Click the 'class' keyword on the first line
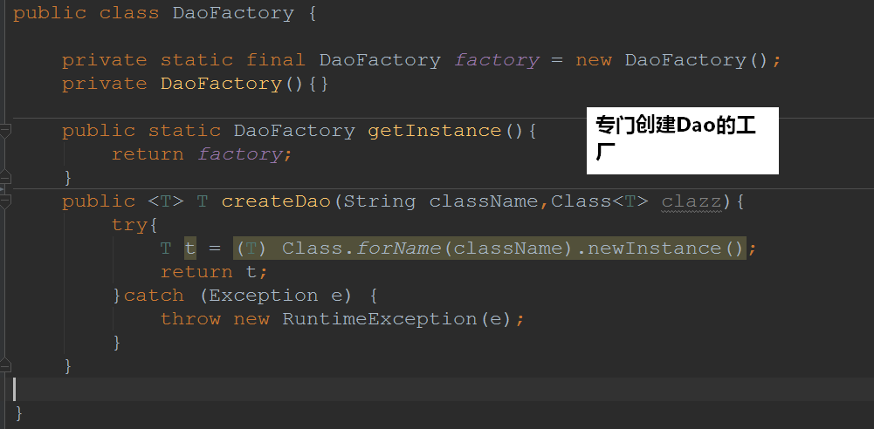The height and width of the screenshot is (429, 874). (x=128, y=13)
